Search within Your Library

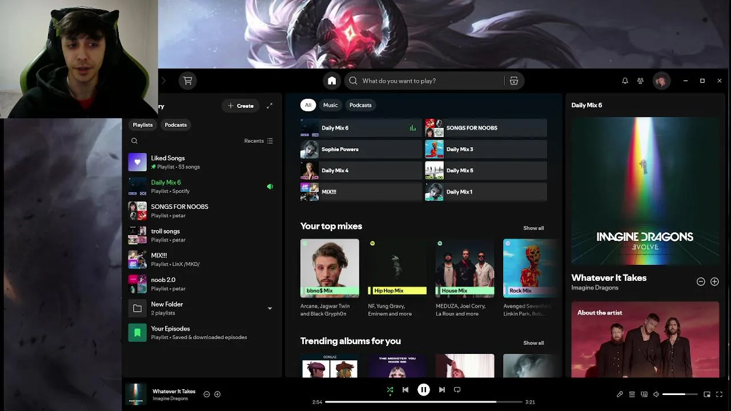coord(134,141)
